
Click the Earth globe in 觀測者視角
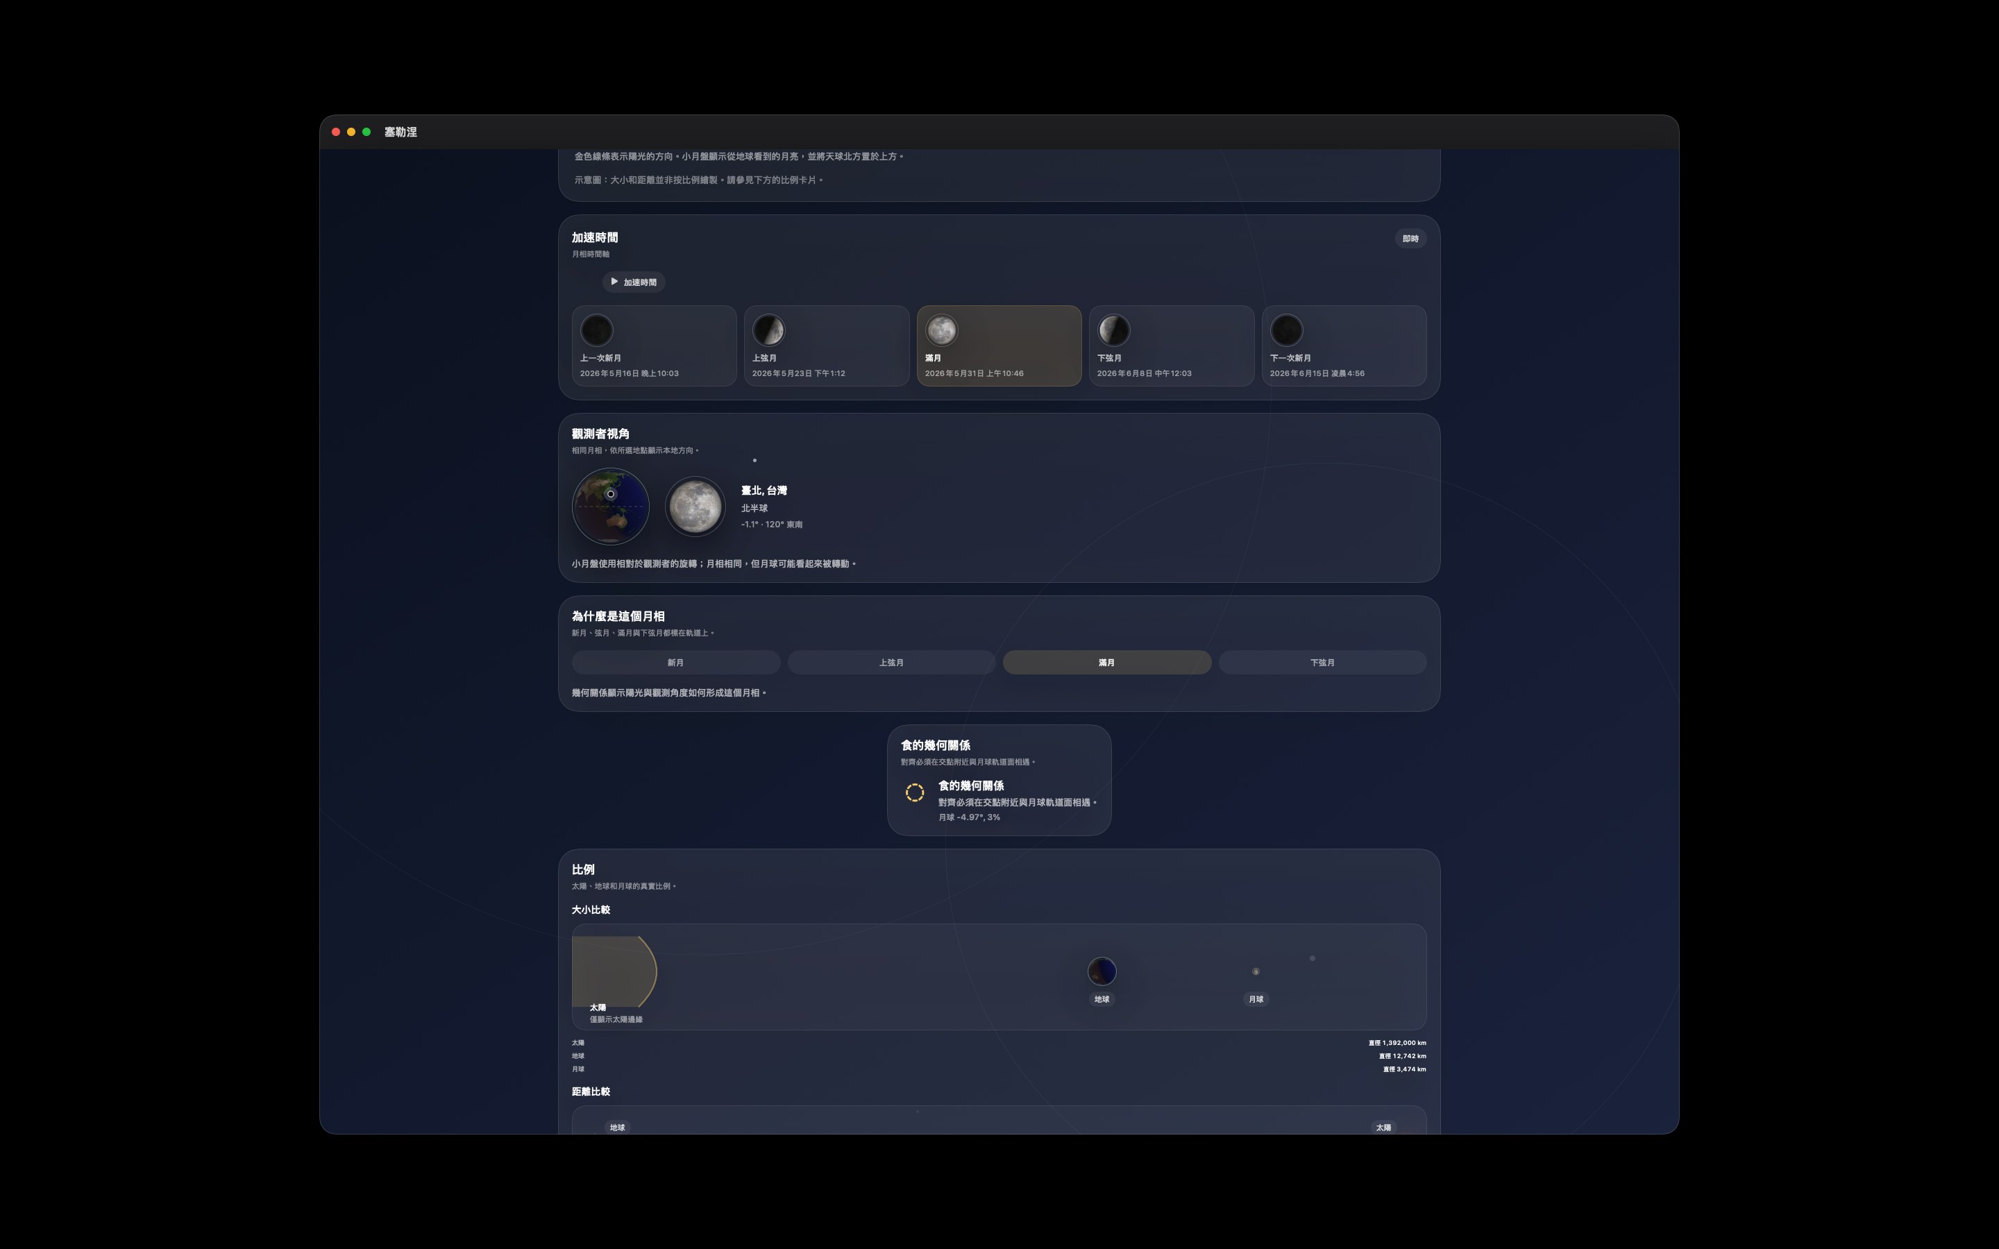tap(610, 507)
